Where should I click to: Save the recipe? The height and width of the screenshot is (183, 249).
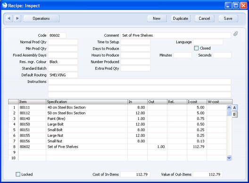click(228, 18)
